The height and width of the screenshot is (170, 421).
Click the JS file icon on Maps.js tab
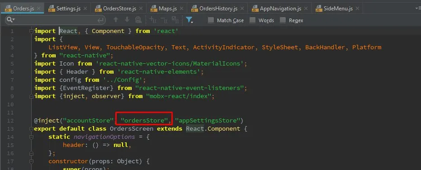(154, 9)
